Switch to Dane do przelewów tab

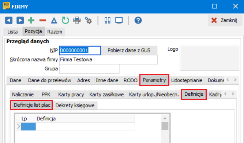coord(49,80)
